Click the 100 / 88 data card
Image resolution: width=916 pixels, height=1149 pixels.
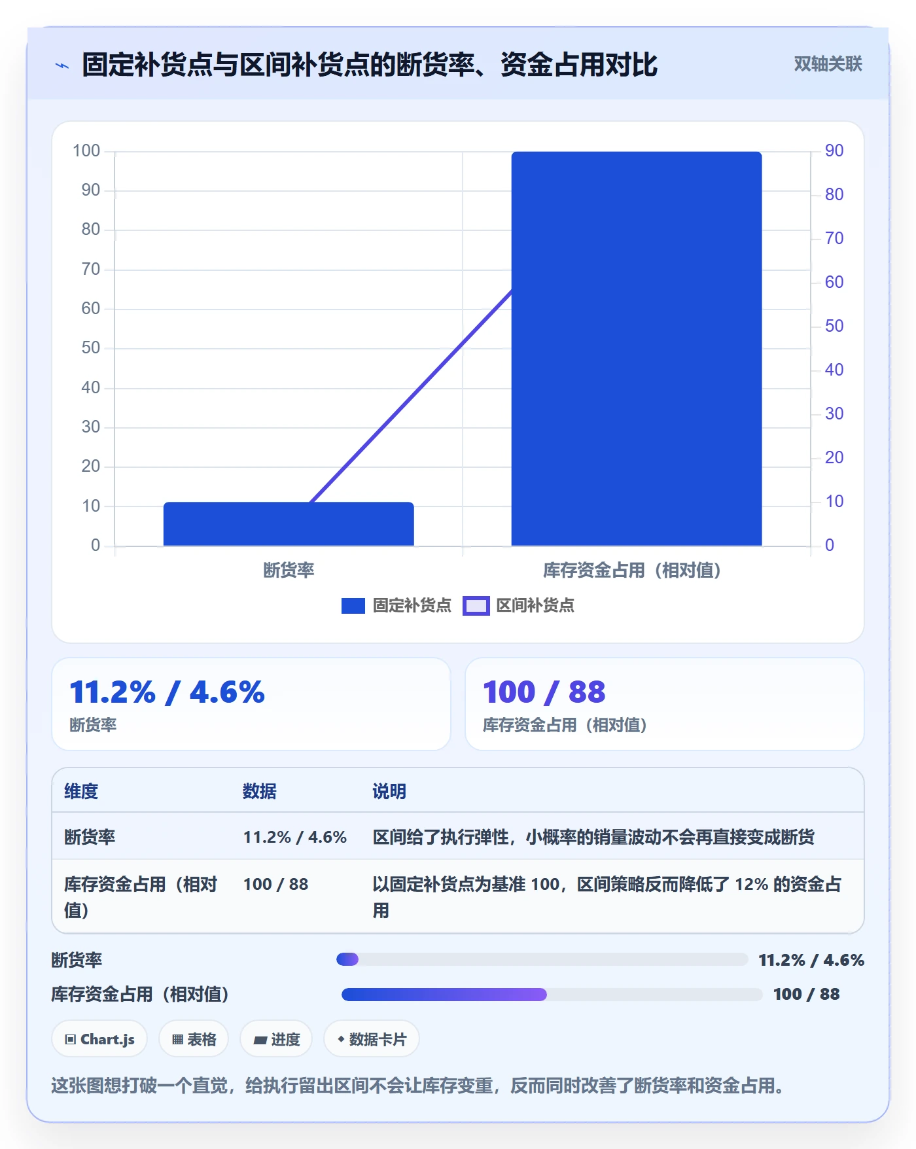tap(665, 704)
